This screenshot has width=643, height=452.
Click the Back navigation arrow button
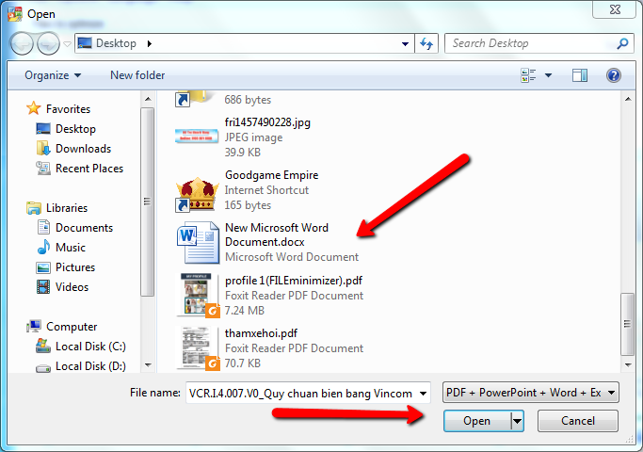(x=22, y=43)
